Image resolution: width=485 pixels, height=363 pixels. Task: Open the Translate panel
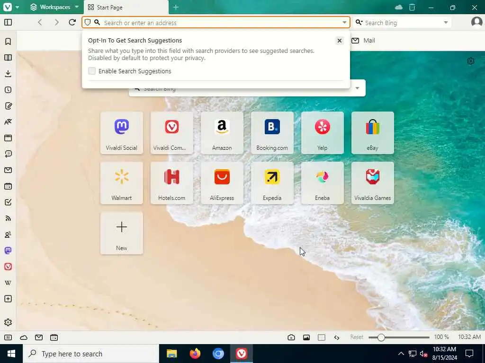pyautogui.click(x=8, y=122)
